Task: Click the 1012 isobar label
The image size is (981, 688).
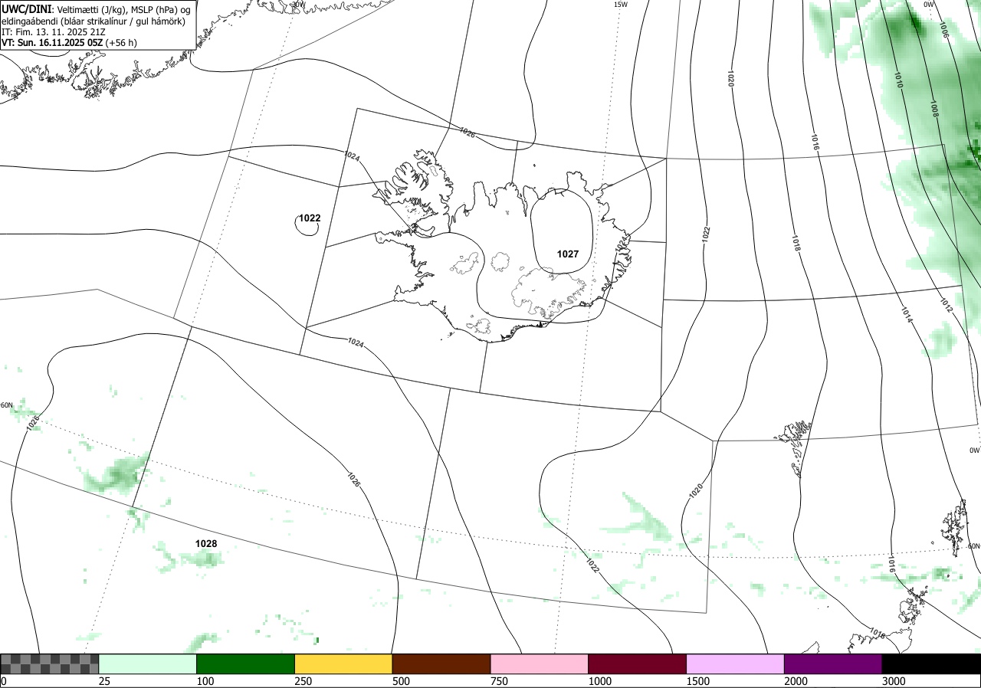Action: 946,305
